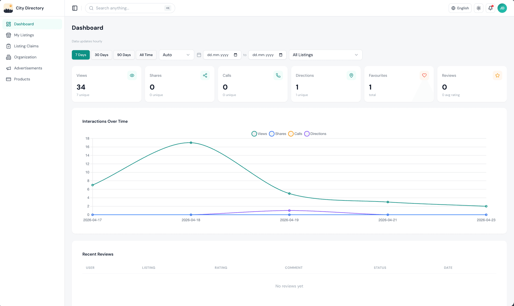Toggle light/dark mode with the sun icon

[479, 8]
